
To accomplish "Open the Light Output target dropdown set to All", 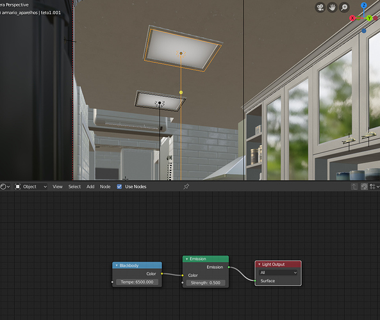I will coord(278,273).
